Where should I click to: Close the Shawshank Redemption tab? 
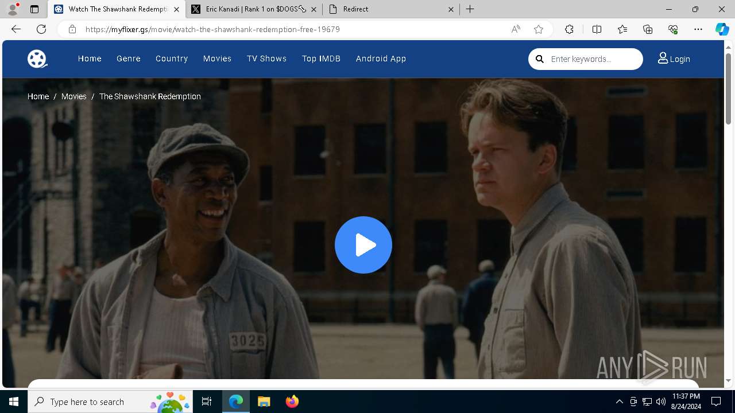pyautogui.click(x=176, y=9)
